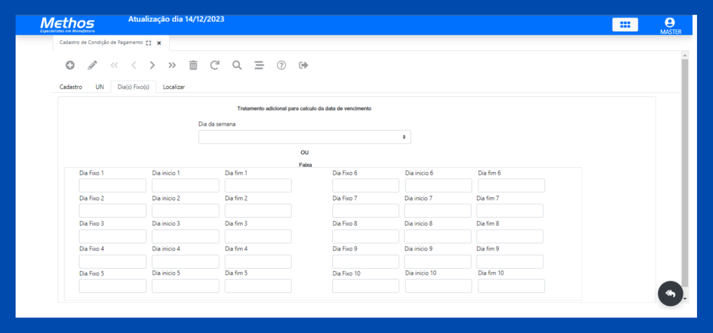The image size is (713, 333).
Task: Activate the Dia fim 5 input
Action: [258, 286]
